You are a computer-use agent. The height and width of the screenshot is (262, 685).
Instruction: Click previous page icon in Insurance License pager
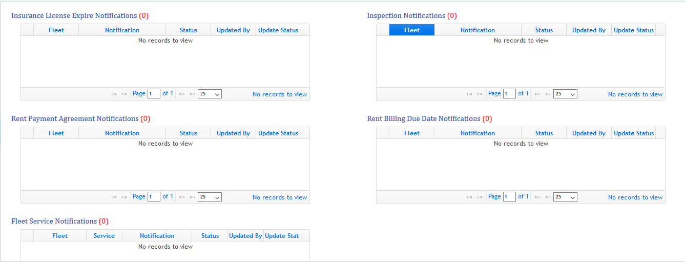(x=123, y=94)
